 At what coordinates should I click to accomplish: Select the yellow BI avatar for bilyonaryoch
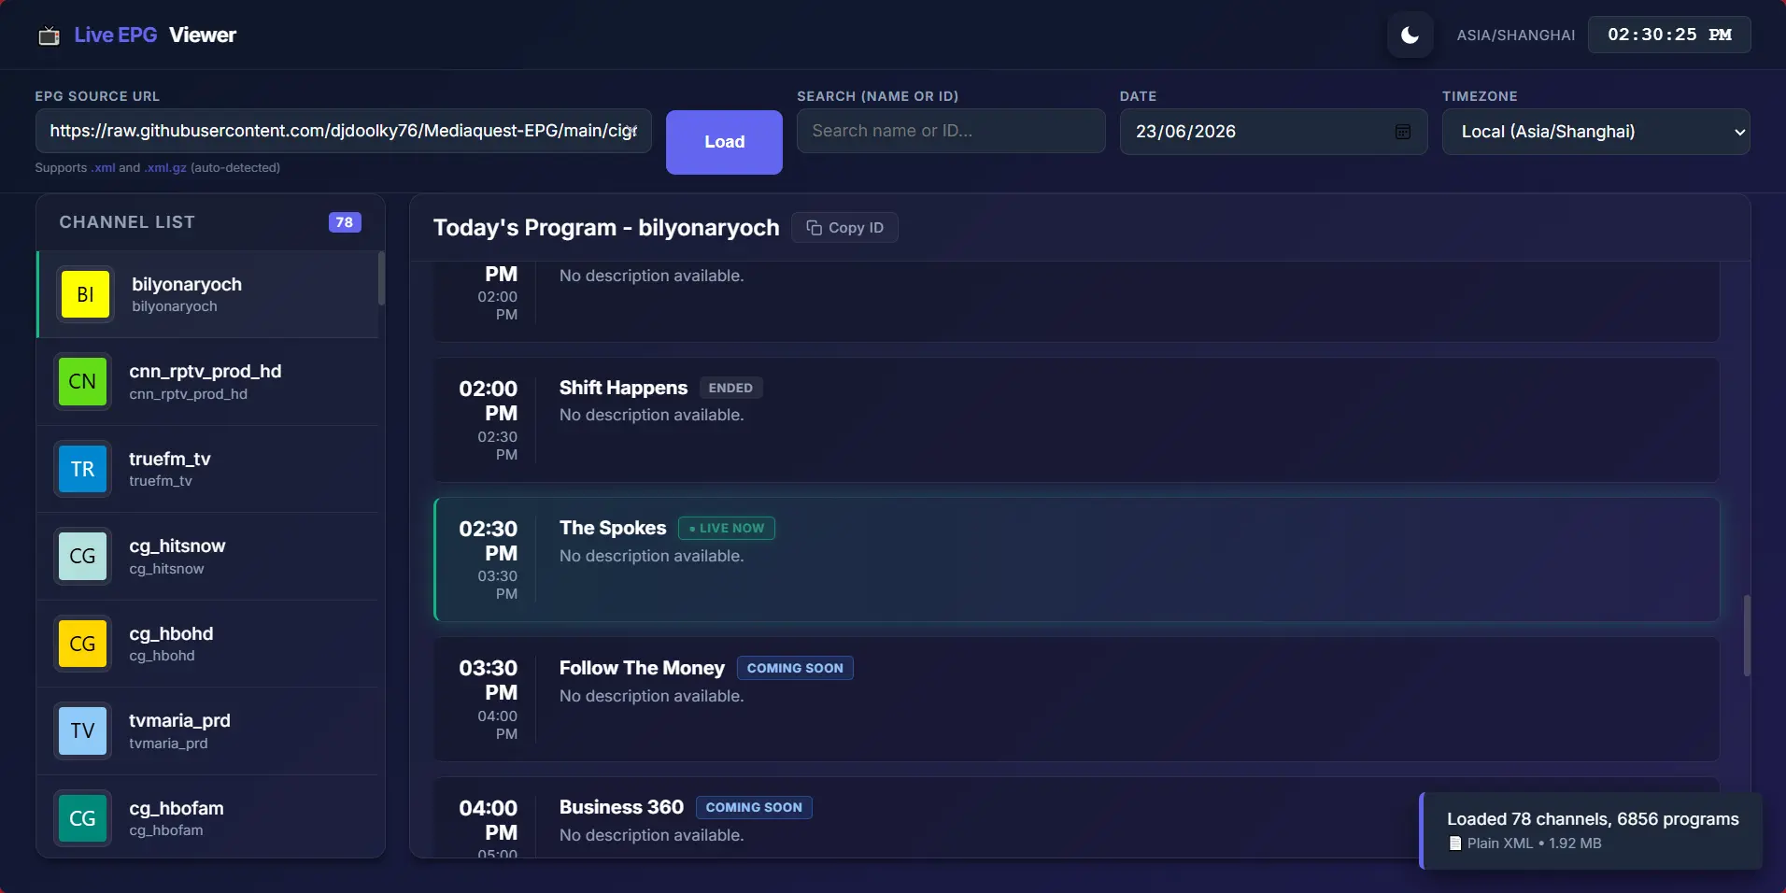point(85,294)
